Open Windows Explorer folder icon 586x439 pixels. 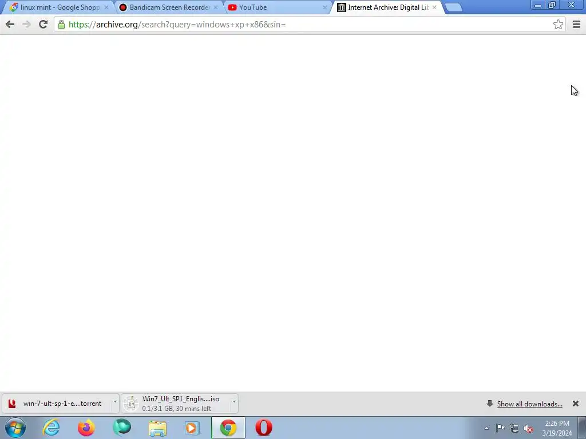coord(157,428)
